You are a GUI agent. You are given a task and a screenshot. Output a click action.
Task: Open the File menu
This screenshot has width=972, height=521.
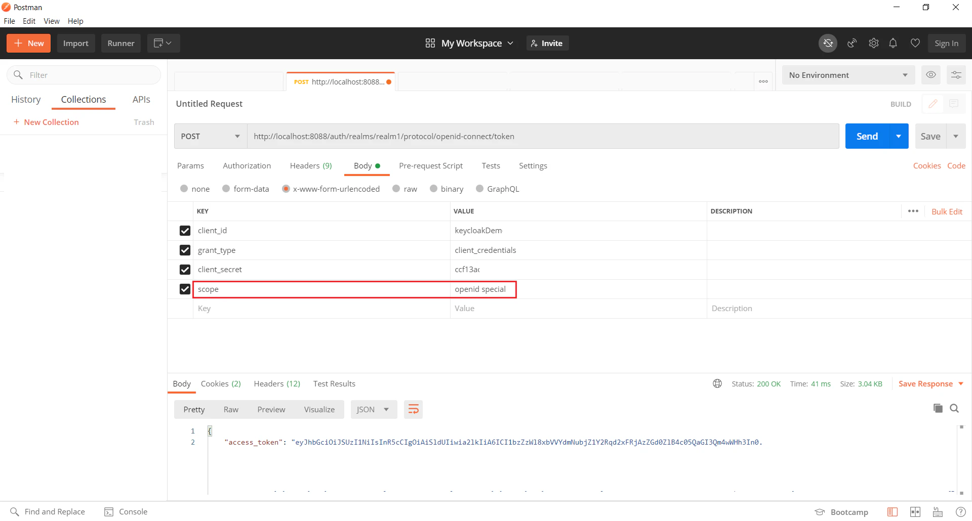coord(9,21)
